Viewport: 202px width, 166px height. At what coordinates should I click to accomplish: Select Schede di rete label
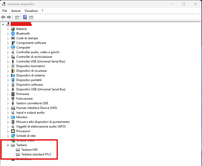(26, 136)
